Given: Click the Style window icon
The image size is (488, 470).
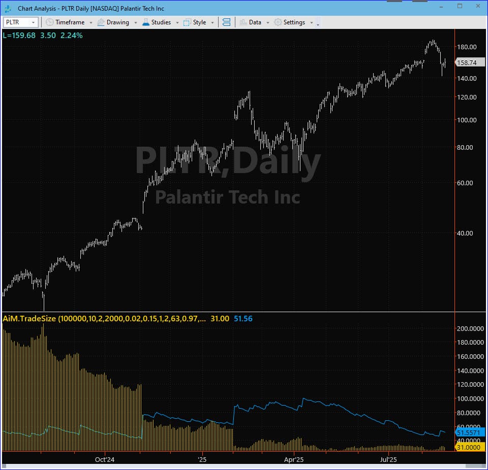Looking at the screenshot, I should [x=187, y=22].
